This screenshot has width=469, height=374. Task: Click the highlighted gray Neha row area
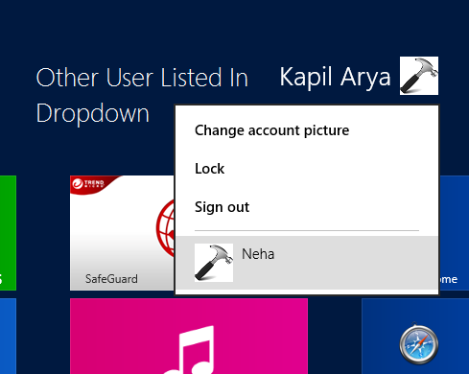[x=307, y=263]
